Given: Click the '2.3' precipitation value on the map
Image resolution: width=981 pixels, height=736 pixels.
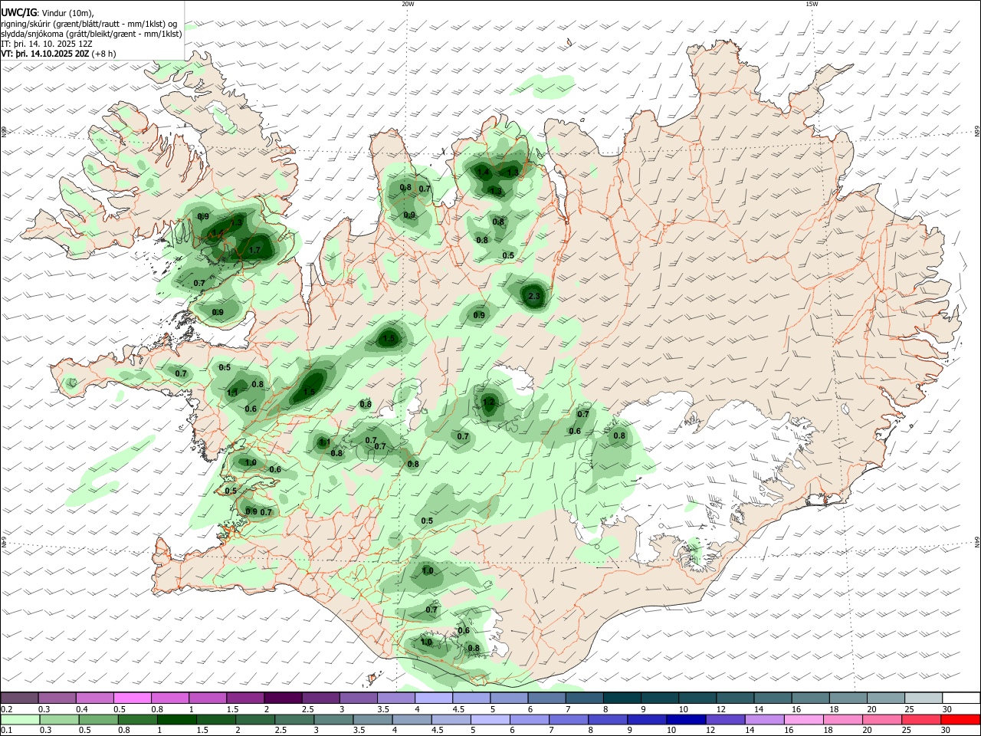Looking at the screenshot, I should (535, 296).
